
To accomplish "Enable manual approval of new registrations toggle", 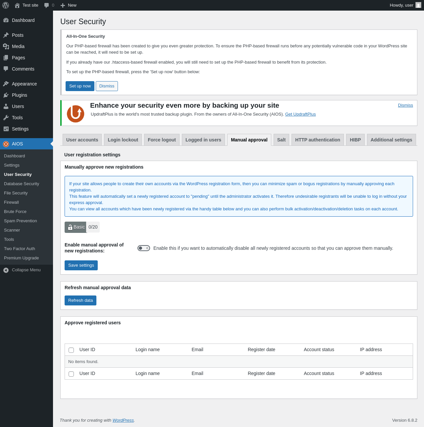I will point(144,248).
